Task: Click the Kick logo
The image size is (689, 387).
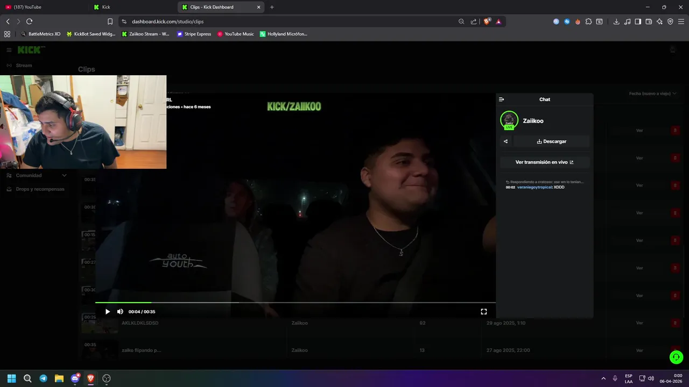Action: pos(30,50)
